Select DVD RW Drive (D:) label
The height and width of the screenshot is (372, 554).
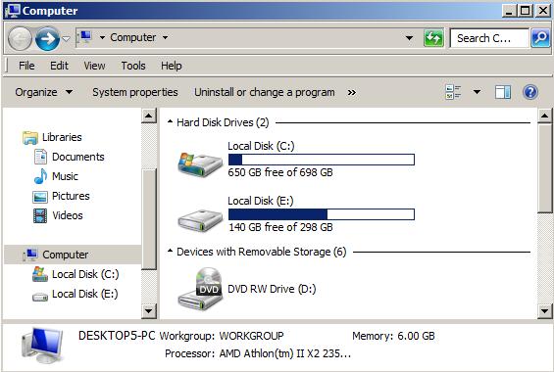pos(272,289)
